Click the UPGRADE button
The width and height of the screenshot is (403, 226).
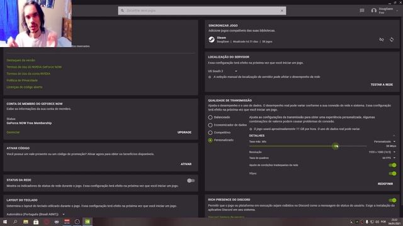point(184,132)
